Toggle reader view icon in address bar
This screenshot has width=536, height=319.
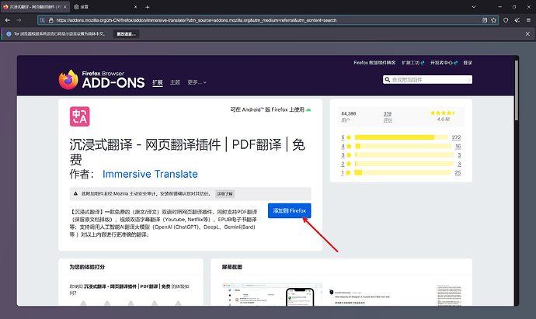pos(485,20)
